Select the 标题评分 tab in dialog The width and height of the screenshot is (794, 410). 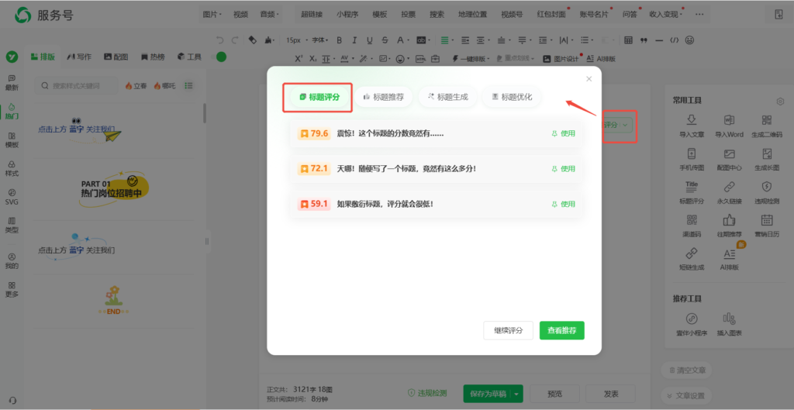coord(319,97)
